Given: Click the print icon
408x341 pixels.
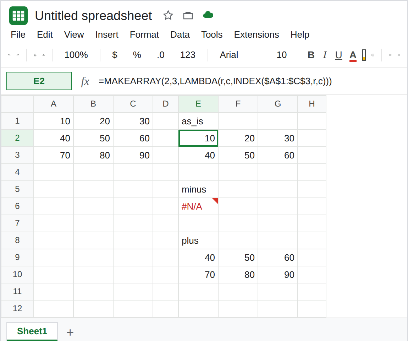Looking at the screenshot, I should click(x=35, y=55).
